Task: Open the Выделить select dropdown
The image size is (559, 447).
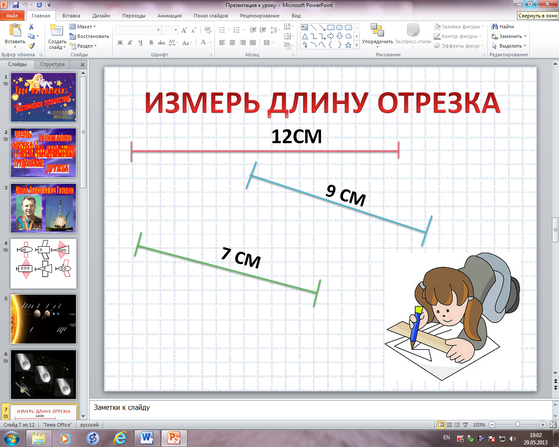Action: point(509,46)
